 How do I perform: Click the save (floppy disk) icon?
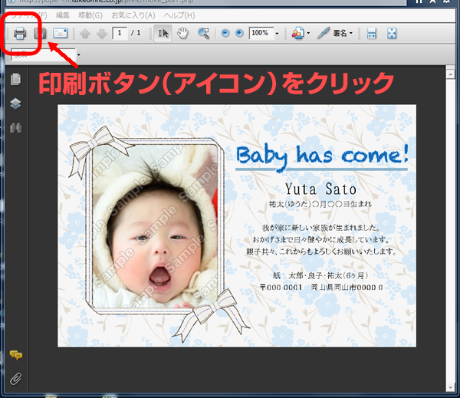41,34
